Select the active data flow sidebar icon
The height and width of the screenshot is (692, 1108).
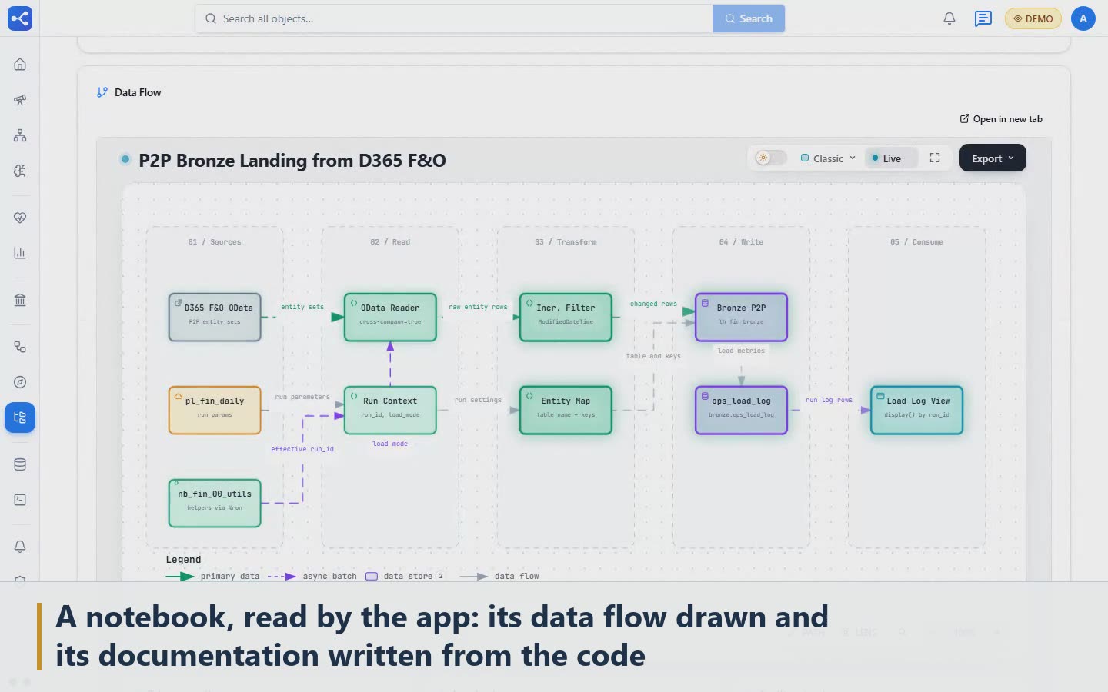(x=20, y=418)
